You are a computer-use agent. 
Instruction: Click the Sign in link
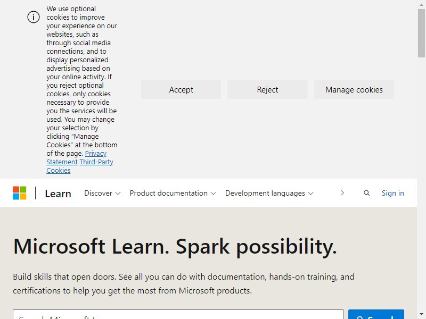pos(392,193)
